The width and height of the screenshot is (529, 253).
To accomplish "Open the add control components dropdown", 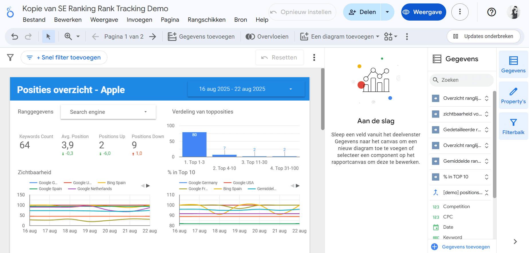I will coord(391,37).
